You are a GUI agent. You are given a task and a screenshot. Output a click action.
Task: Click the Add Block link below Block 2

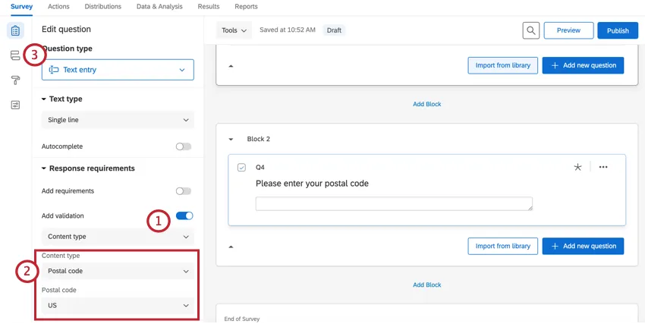point(427,285)
